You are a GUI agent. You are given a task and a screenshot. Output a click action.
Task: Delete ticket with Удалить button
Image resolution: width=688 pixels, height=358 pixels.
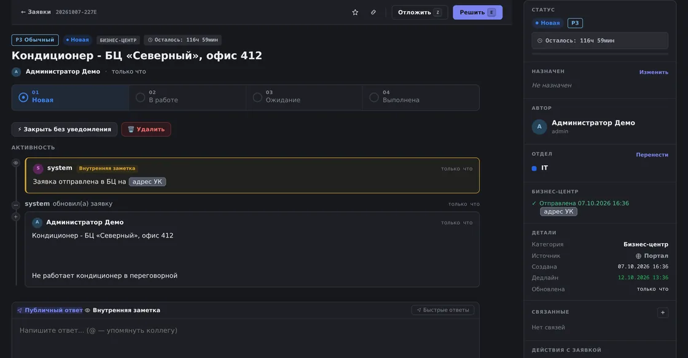[x=146, y=130]
